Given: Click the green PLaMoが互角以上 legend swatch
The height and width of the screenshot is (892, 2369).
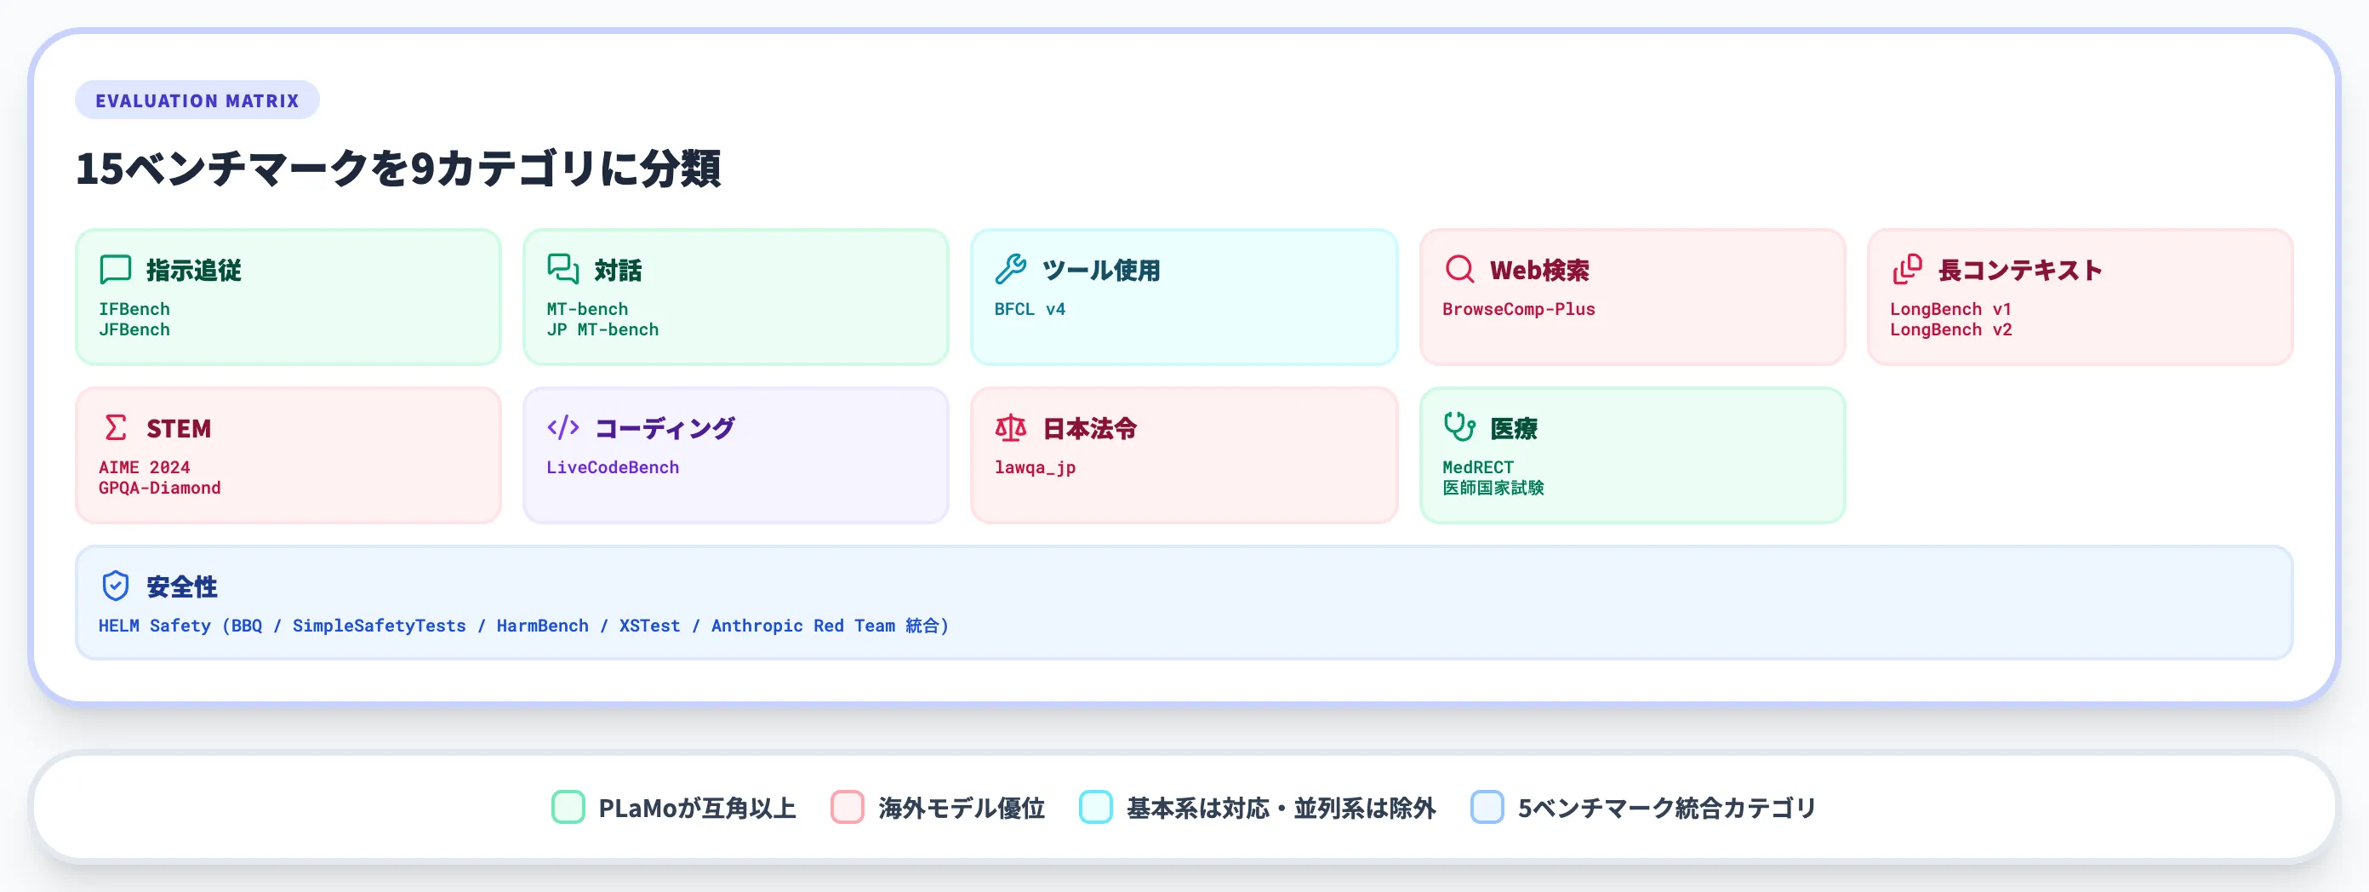Looking at the screenshot, I should pyautogui.click(x=568, y=808).
